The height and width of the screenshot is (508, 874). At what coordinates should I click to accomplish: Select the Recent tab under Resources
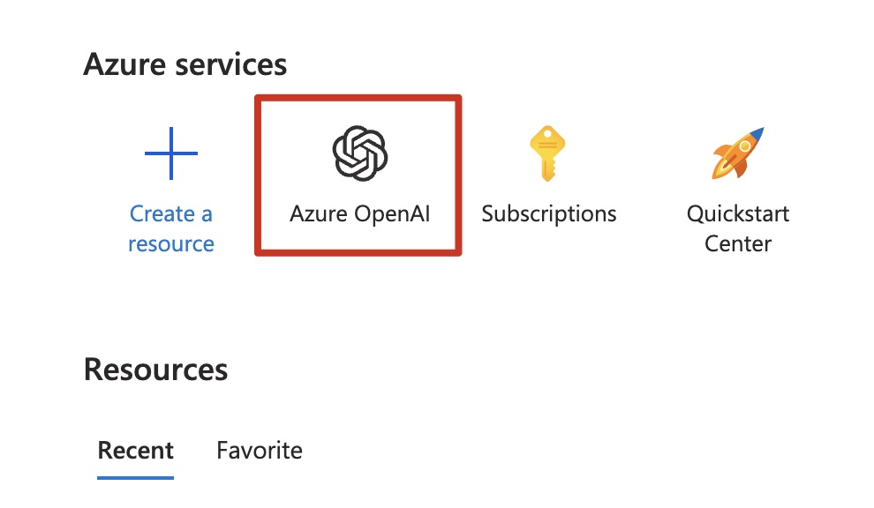[135, 451]
